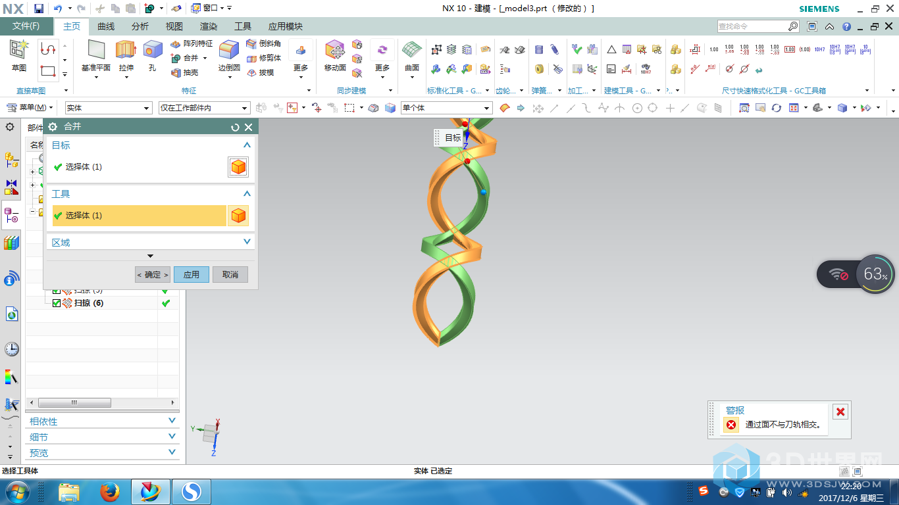Open the 菜单(M) menu
The height and width of the screenshot is (505, 899).
click(x=30, y=108)
